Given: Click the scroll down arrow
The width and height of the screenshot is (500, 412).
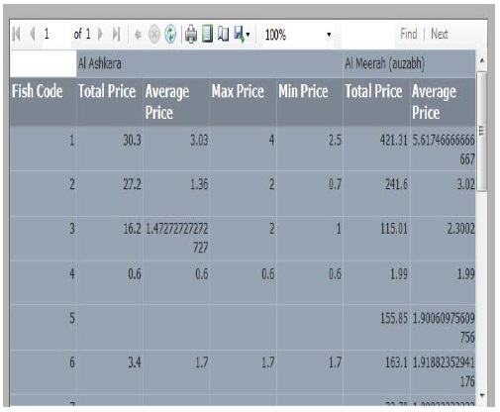Looking at the screenshot, I should [482, 395].
